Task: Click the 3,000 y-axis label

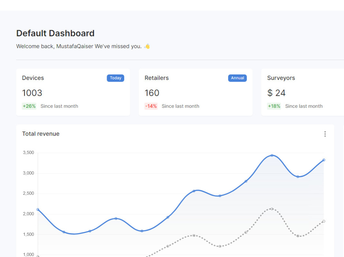Action: pyautogui.click(x=29, y=173)
